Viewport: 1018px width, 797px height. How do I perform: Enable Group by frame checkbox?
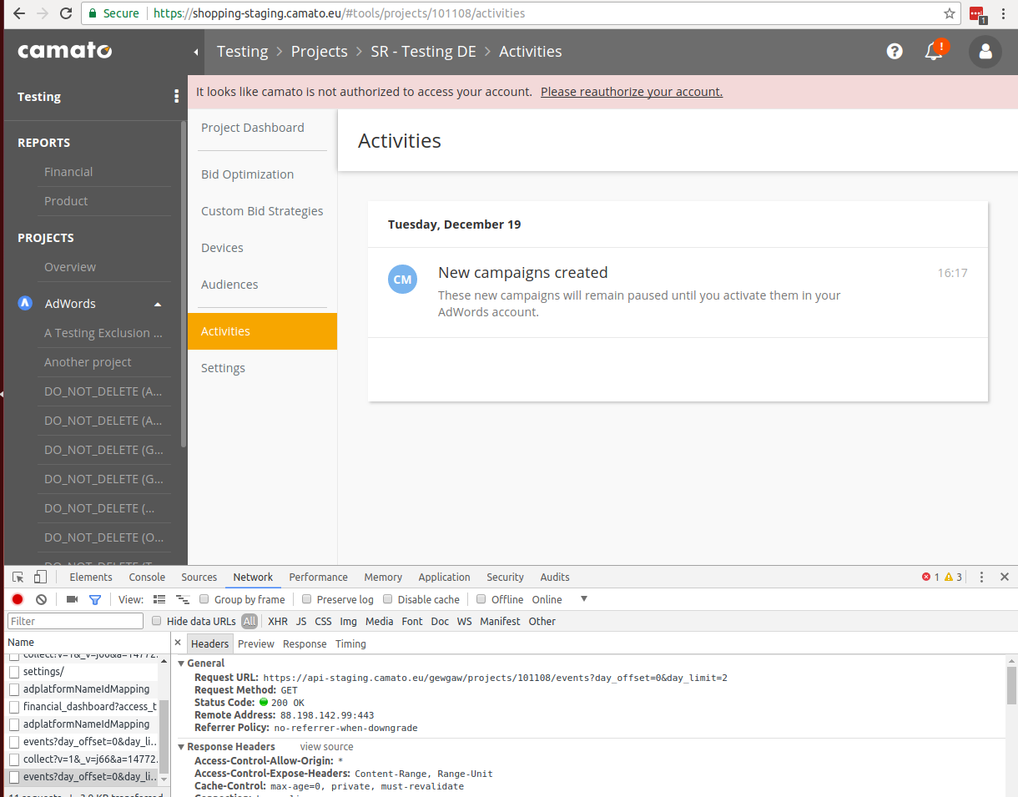pos(204,599)
